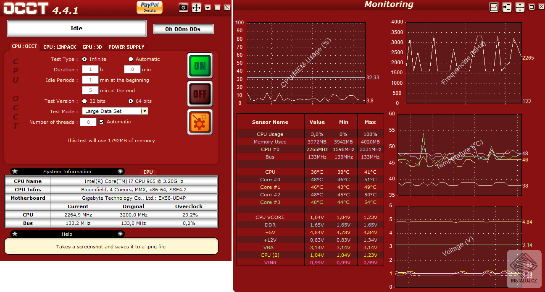
Task: Click the Core #0 sensor name
Action: pos(270,180)
